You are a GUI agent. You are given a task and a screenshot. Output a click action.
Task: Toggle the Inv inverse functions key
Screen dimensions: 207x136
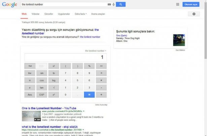30,73
